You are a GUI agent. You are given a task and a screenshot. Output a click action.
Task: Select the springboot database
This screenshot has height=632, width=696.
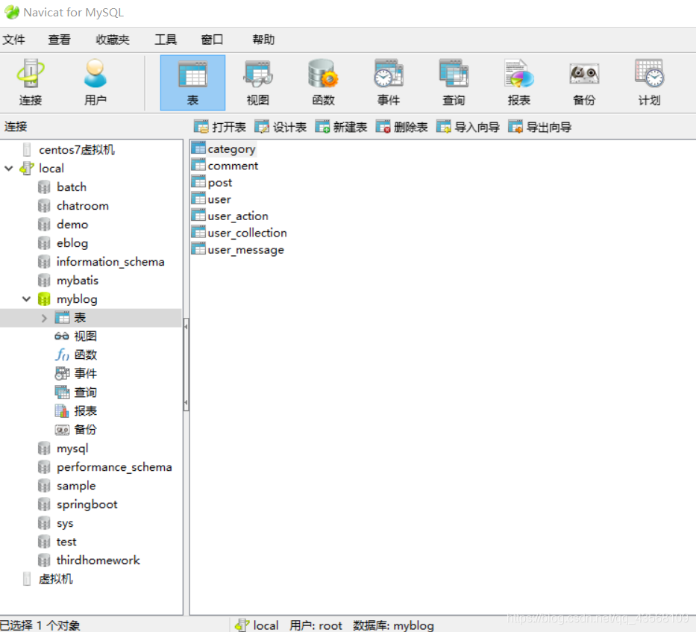click(x=87, y=504)
